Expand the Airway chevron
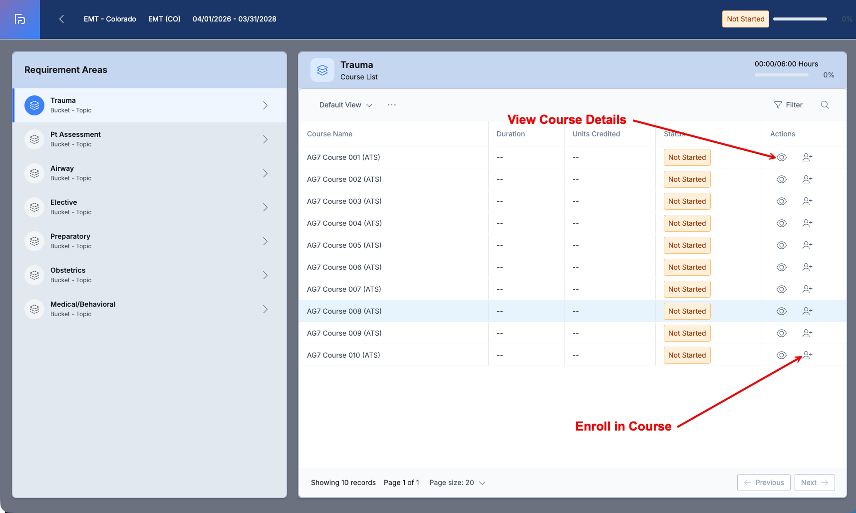The height and width of the screenshot is (513, 856). (265, 173)
